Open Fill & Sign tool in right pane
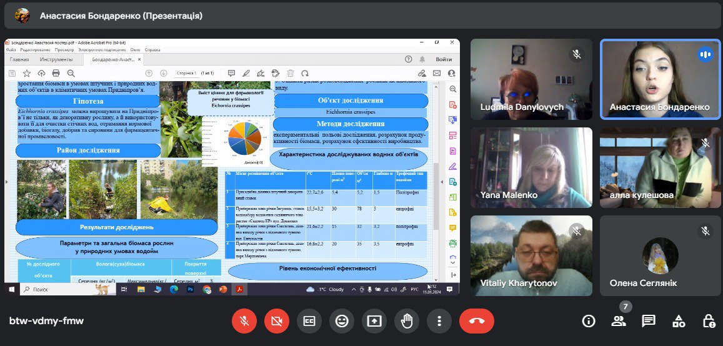This screenshot has height=346, width=723. pyautogui.click(x=453, y=166)
